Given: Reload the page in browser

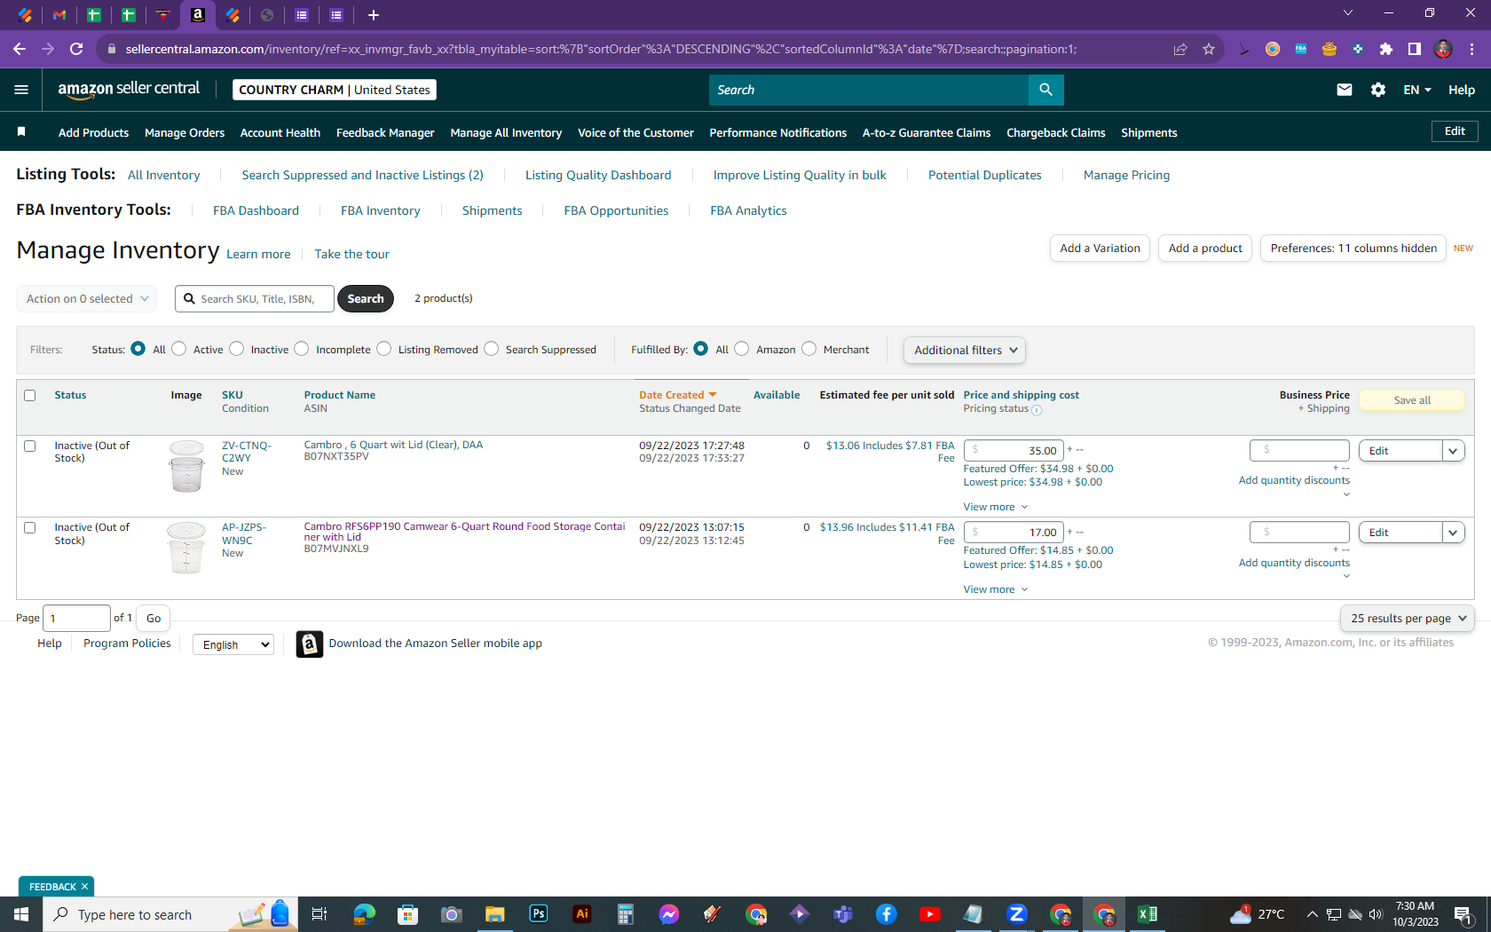Looking at the screenshot, I should [76, 49].
